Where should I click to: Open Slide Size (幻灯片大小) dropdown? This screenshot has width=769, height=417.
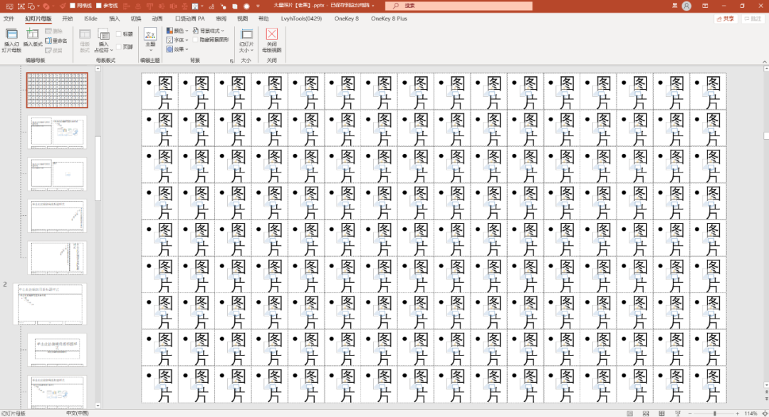[246, 41]
